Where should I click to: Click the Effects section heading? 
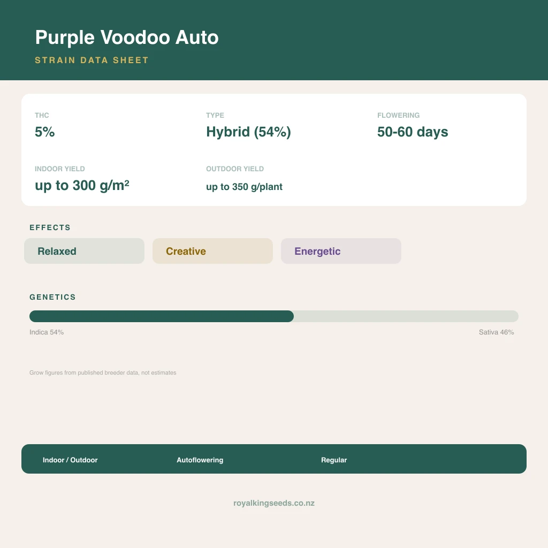(x=50, y=227)
